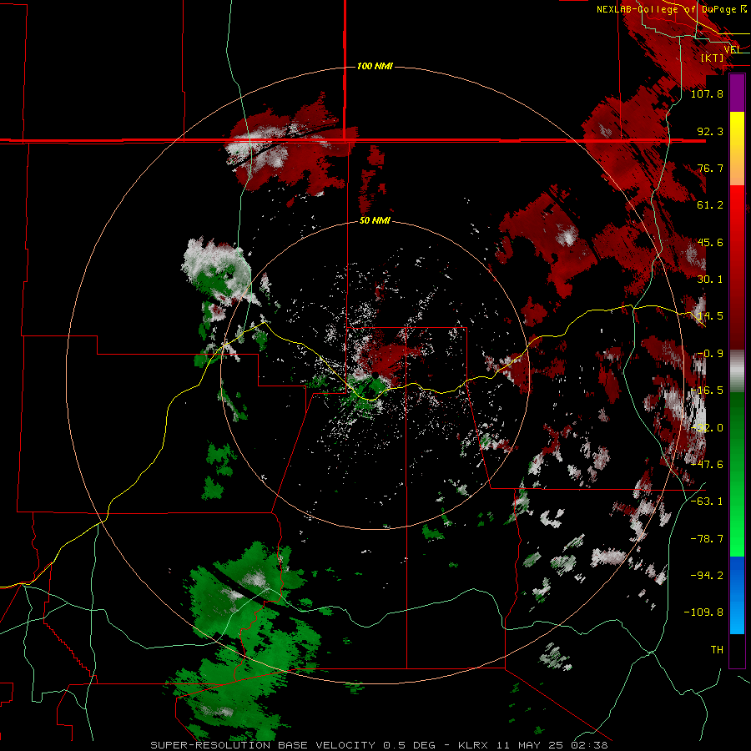
Task: Click the velocity legend value -63.1
Action: (x=707, y=502)
